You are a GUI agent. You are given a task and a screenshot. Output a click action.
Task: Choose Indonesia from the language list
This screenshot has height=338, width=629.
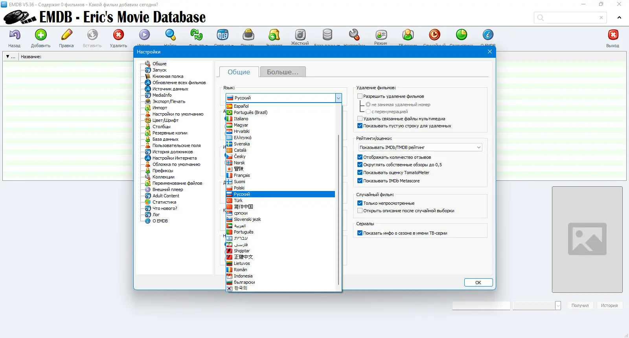click(x=280, y=276)
